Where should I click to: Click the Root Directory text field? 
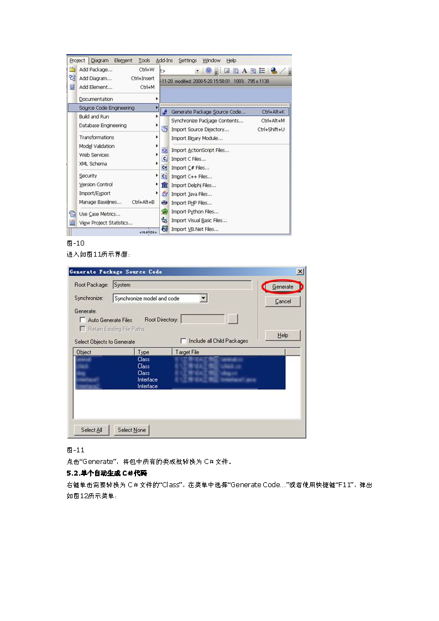point(203,319)
